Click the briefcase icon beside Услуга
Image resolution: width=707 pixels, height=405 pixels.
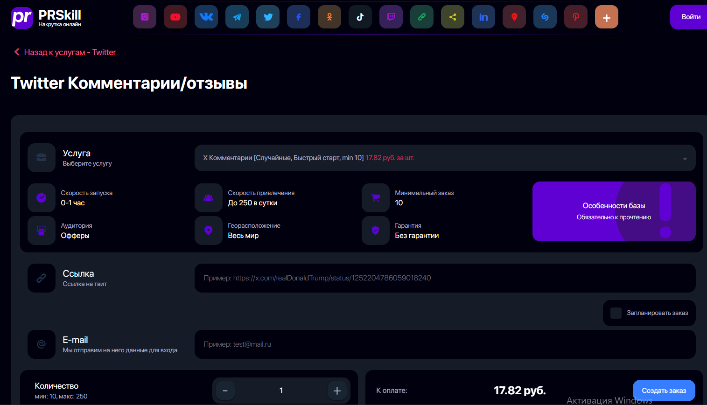click(42, 158)
